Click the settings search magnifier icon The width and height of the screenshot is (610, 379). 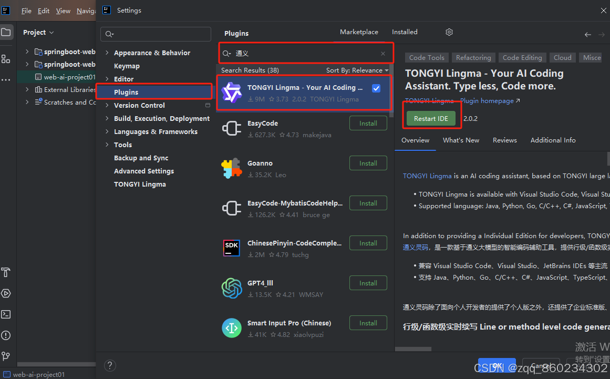(x=109, y=34)
